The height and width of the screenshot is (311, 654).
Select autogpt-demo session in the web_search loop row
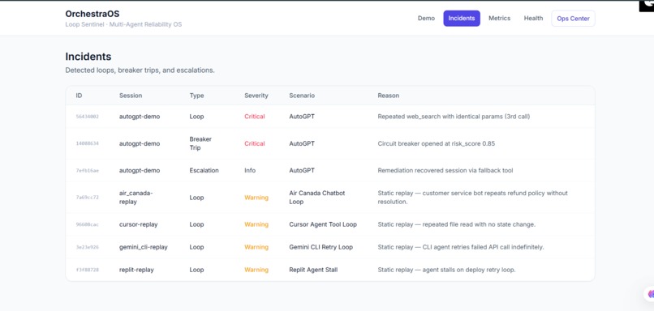(x=140, y=117)
